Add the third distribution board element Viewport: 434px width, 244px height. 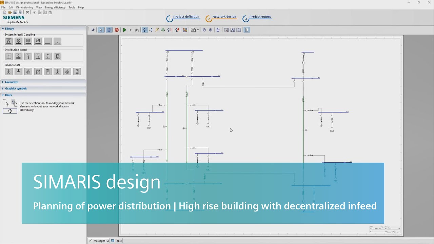[x=28, y=56]
